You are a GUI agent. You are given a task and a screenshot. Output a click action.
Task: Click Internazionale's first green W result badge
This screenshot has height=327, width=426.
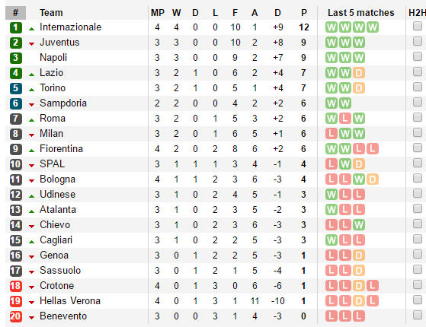click(x=332, y=27)
